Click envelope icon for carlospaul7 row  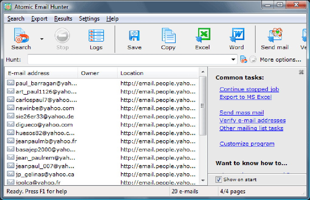click(x=11, y=100)
